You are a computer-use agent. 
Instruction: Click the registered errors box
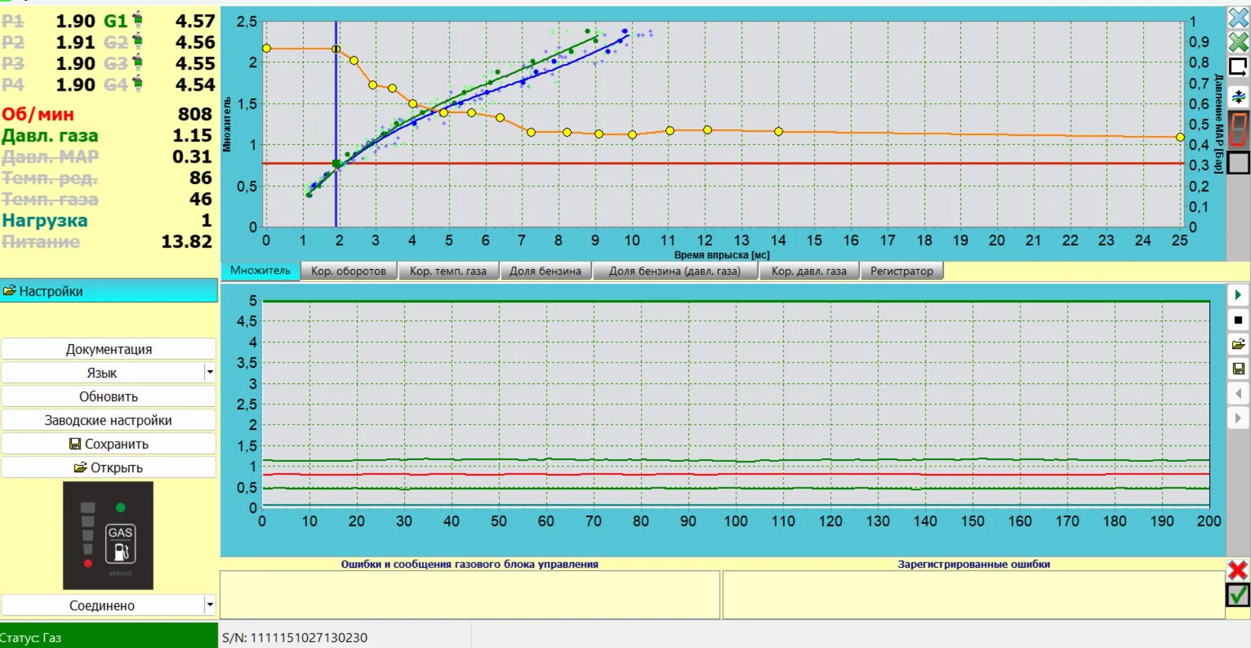click(973, 594)
